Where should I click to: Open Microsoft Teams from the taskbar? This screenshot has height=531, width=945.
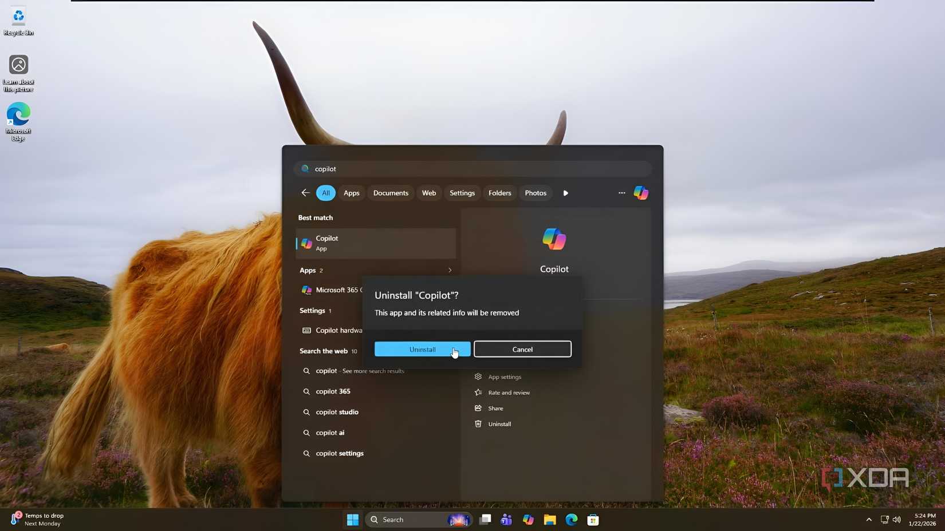pyautogui.click(x=506, y=520)
